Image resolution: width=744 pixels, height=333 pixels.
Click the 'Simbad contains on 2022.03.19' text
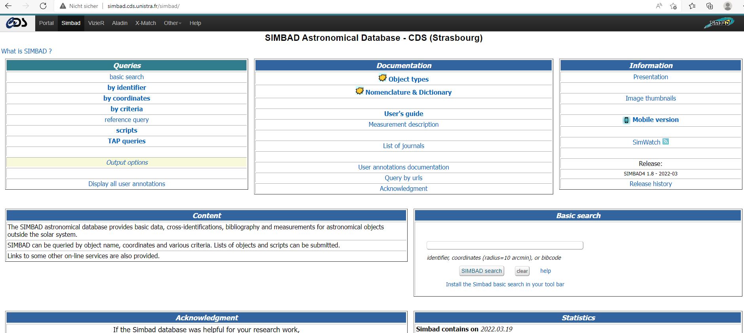tap(464, 329)
